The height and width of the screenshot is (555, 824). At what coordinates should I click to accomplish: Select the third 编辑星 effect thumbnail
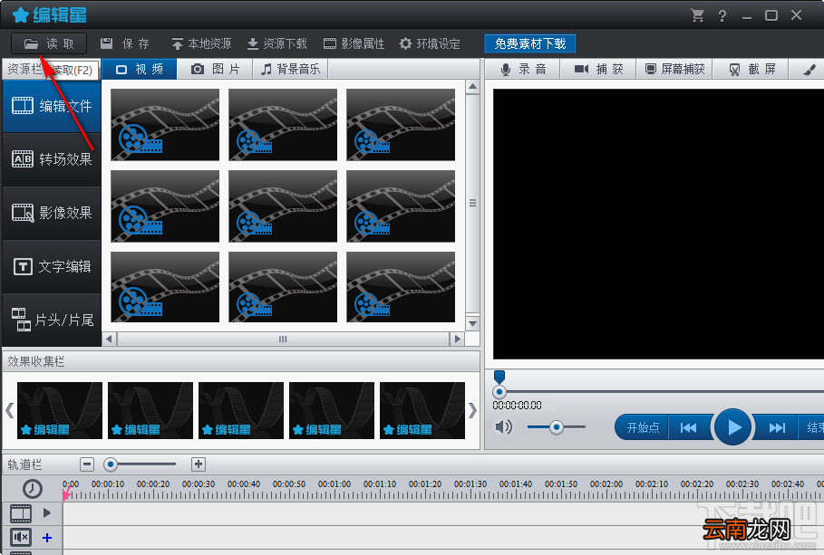pyautogui.click(x=241, y=411)
